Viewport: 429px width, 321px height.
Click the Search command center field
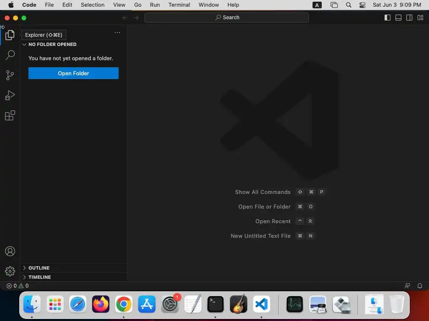(x=227, y=18)
